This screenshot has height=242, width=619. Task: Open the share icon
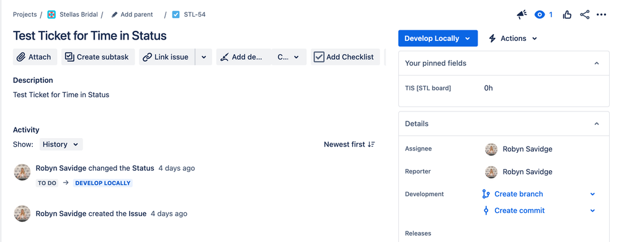[585, 15]
